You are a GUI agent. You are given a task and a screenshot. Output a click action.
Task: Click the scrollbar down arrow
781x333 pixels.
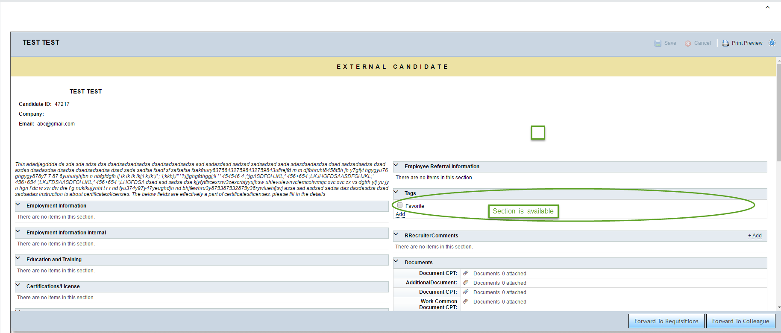[779, 307]
